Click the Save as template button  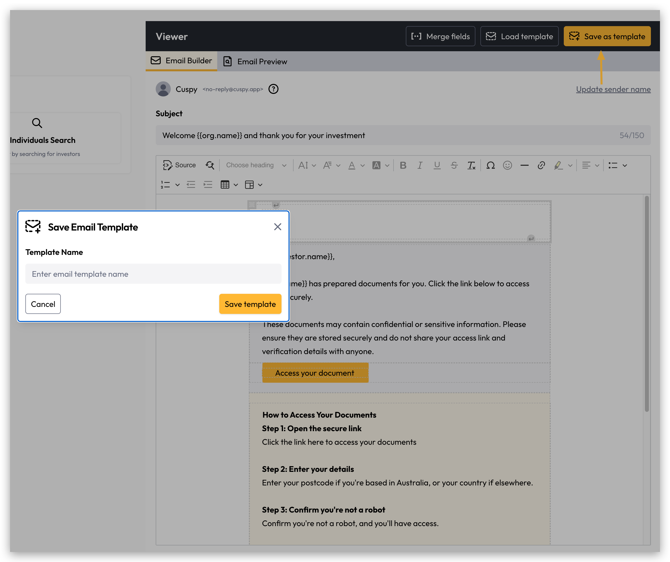tap(607, 36)
